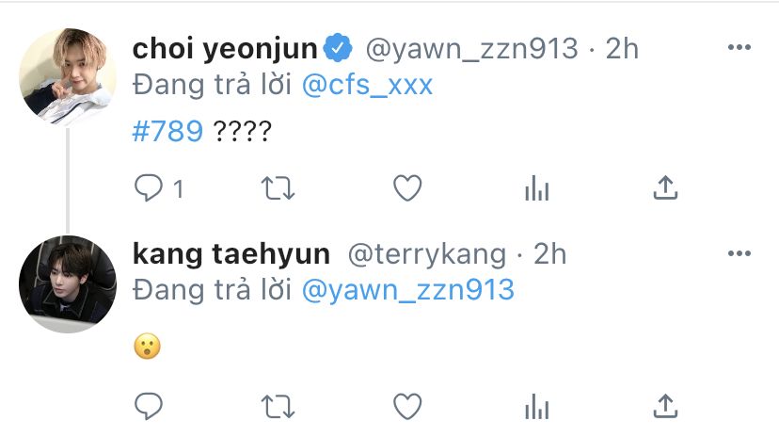The width and height of the screenshot is (779, 437).
Task: Click the choi yeonjun display name
Action: tap(227, 48)
